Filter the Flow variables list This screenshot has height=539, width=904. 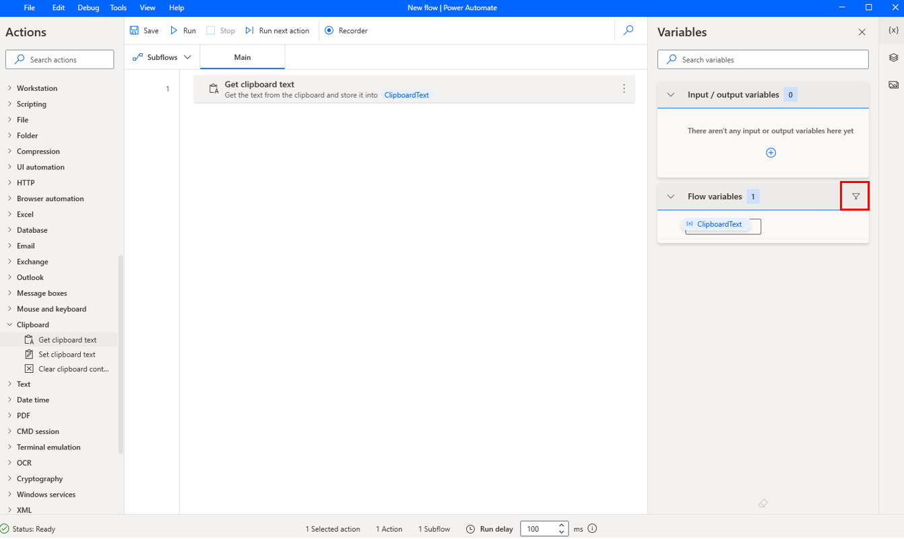point(855,196)
